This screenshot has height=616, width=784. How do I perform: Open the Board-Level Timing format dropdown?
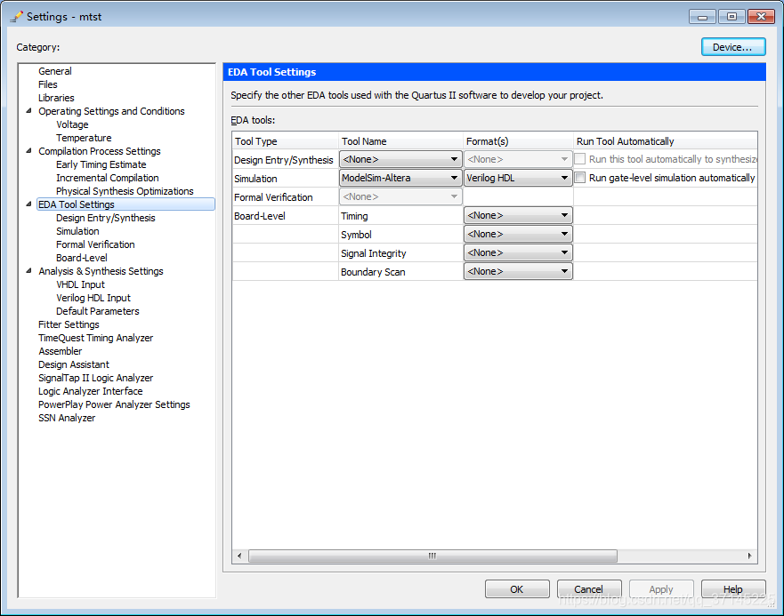(518, 215)
